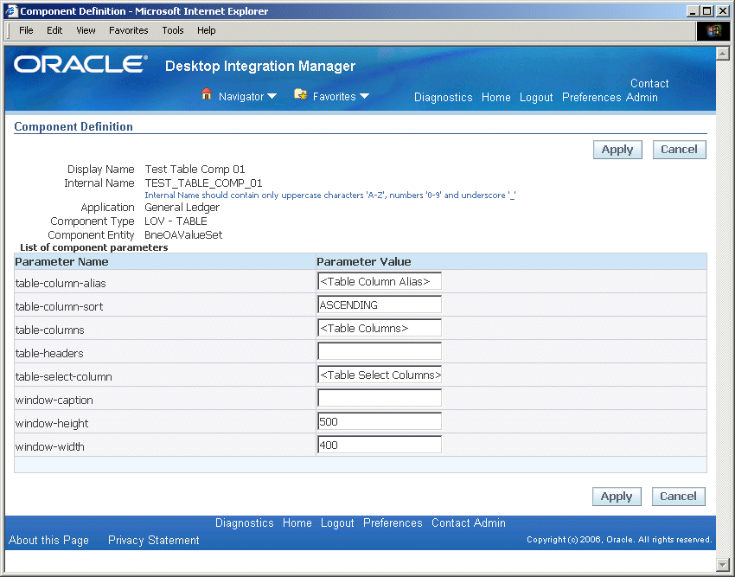The image size is (735, 577).
Task: Click the table-select-column parameter label
Action: coord(64,377)
